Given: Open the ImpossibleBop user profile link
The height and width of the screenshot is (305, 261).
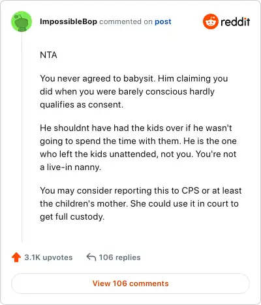Looking at the screenshot, I should coord(69,22).
